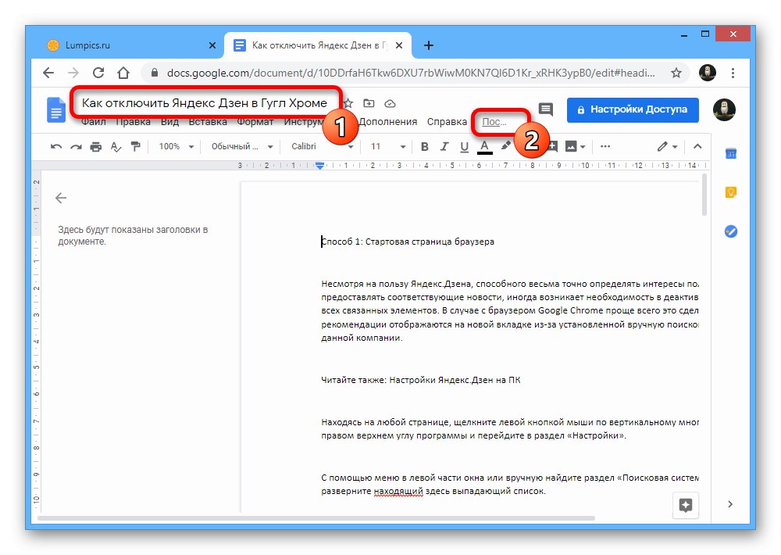The width and height of the screenshot is (781, 555).
Task: Open the 100% zoom dropdown
Action: click(176, 147)
